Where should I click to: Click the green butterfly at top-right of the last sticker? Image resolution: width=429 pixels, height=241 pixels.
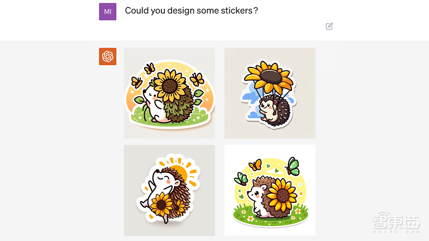click(x=292, y=166)
